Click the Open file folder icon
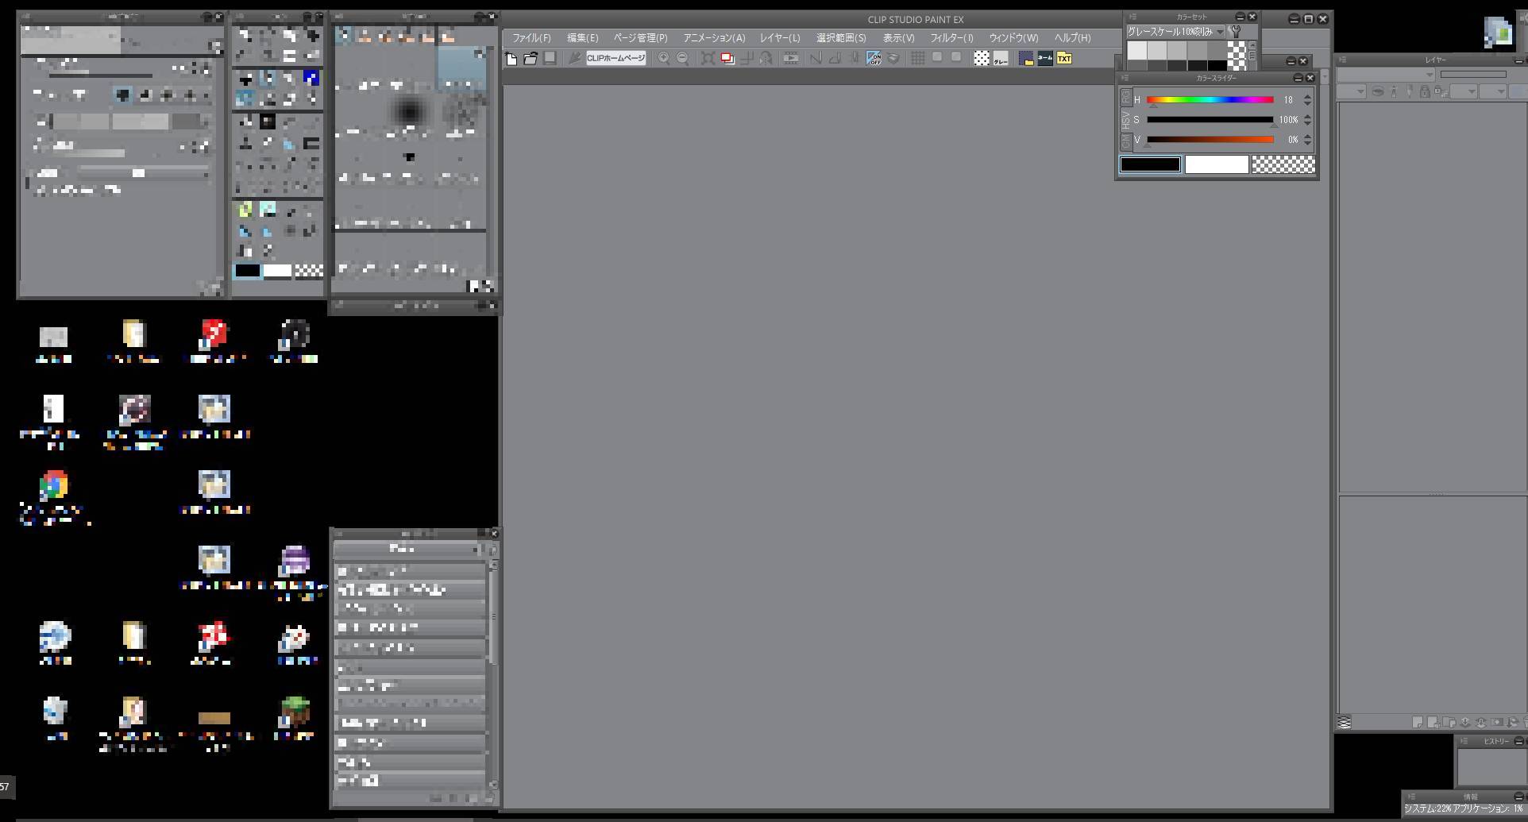Screen dimensions: 1528x822 click(531, 59)
